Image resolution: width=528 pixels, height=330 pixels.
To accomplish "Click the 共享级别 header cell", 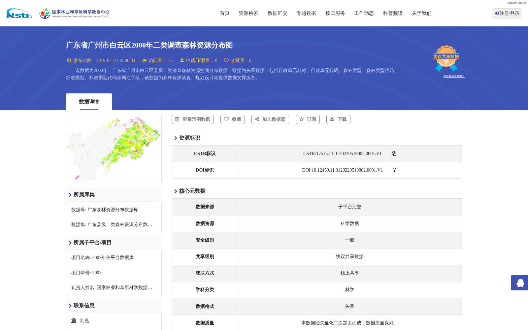I will (205, 257).
